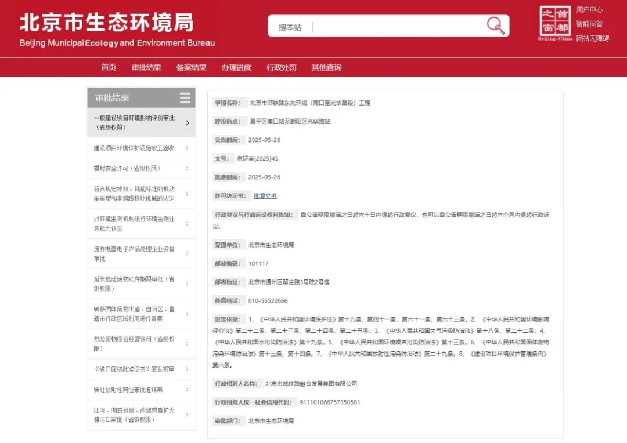Open 用户中心 link in header
Screen dimensions: 627x443
[x=589, y=10]
